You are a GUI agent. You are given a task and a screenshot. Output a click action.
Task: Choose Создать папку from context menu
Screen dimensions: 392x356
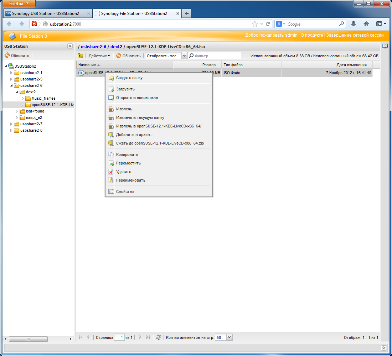click(x=159, y=78)
